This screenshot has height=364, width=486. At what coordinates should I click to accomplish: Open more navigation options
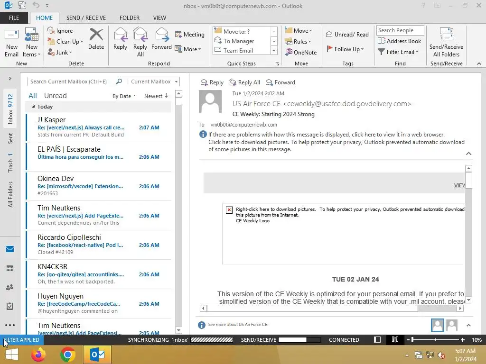click(10, 325)
